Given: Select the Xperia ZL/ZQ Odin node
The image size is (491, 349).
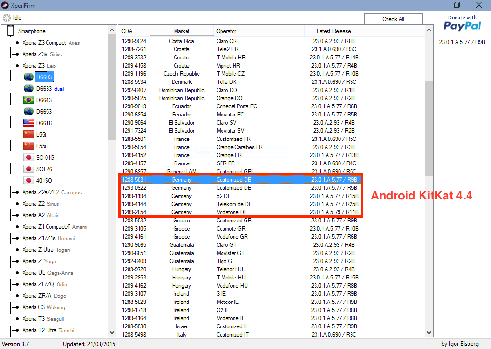Looking at the screenshot, I should (x=45, y=284).
